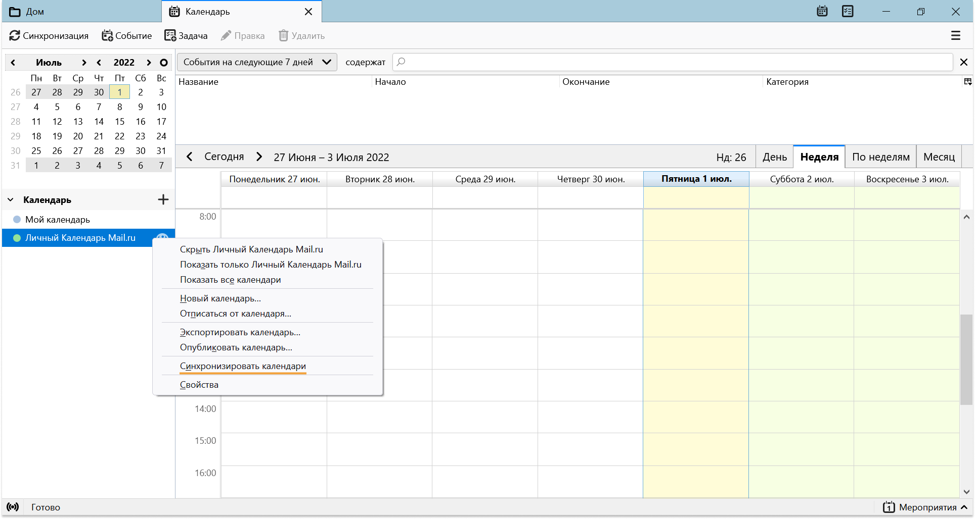Image resolution: width=975 pixels, height=519 pixels.
Task: Select July 31 in mini calendar
Action: (161, 151)
